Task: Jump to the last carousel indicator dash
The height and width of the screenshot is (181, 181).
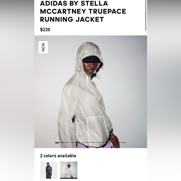Action: pos(124,142)
